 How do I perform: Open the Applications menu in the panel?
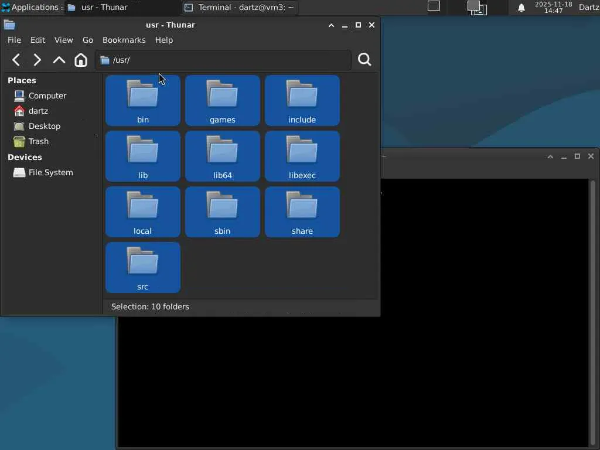tap(32, 7)
